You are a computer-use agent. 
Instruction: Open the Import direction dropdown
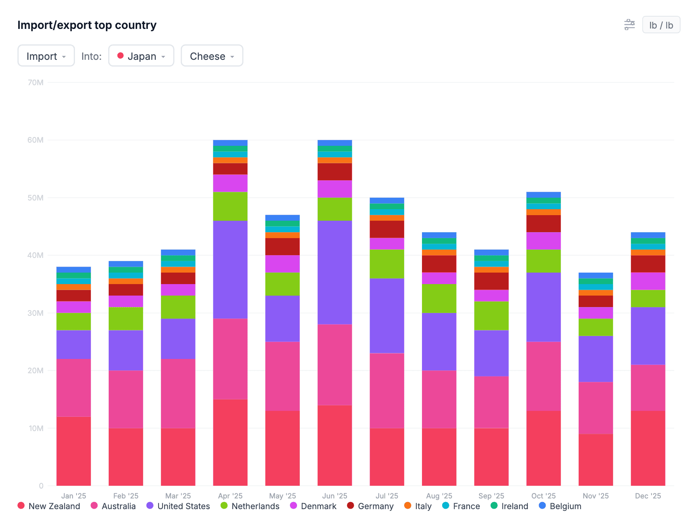point(46,56)
